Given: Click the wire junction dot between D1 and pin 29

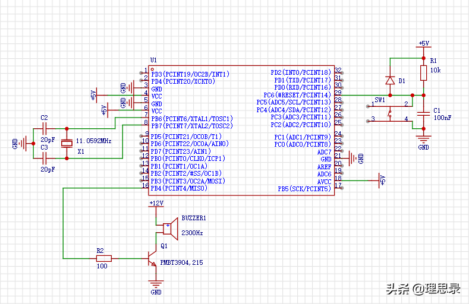Looking at the screenshot, I should pos(390,95).
